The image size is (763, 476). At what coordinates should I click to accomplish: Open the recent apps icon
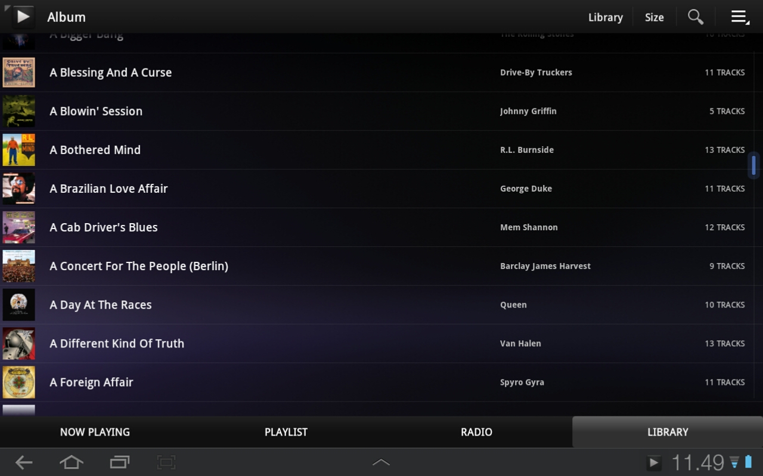point(119,462)
